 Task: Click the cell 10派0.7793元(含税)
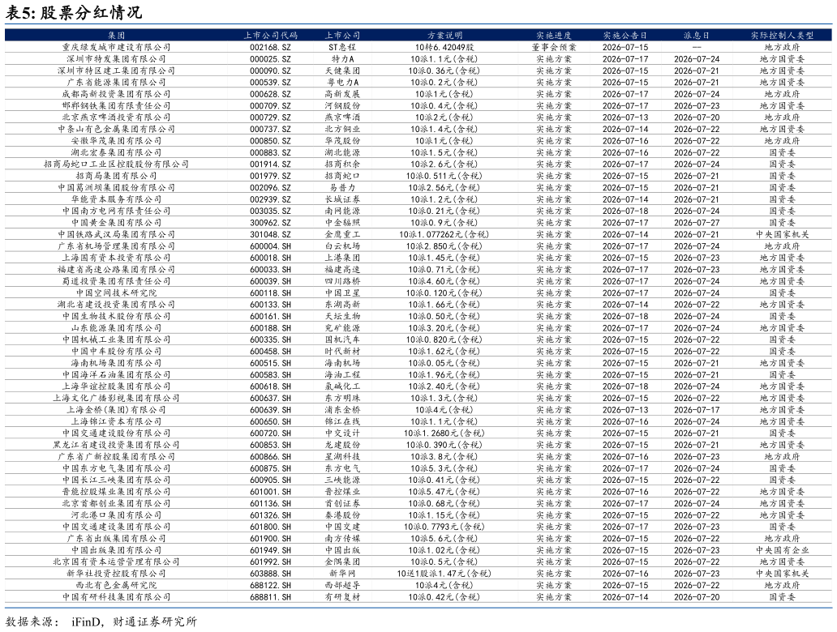pyautogui.click(x=444, y=527)
